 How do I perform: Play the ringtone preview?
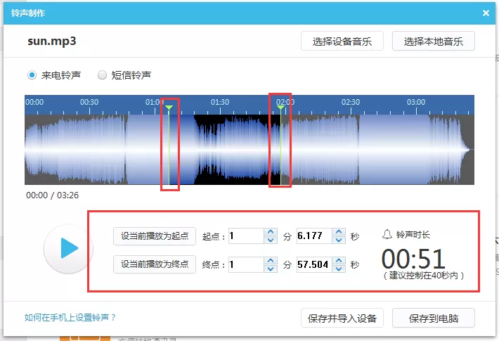tap(68, 248)
